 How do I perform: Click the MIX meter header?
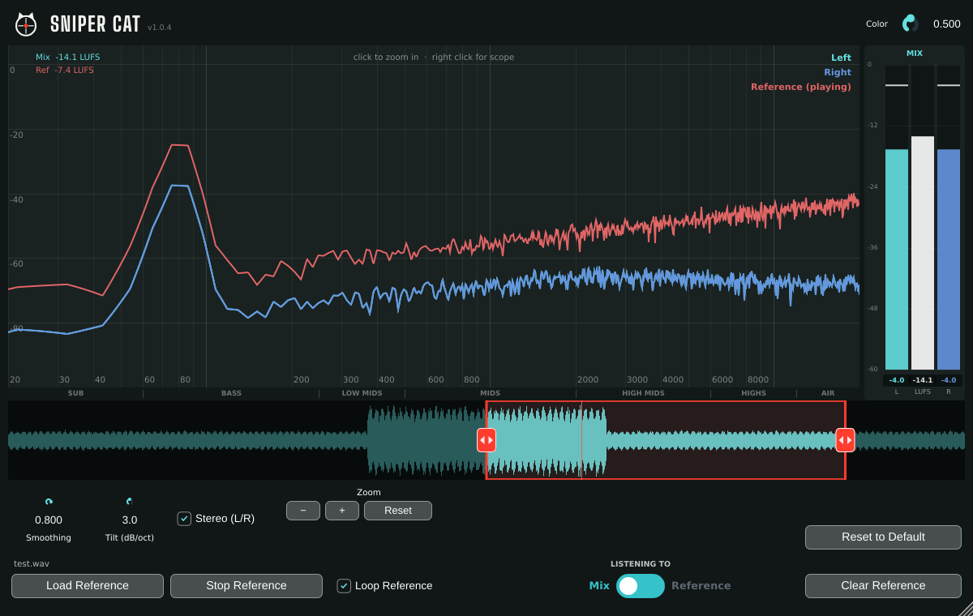pyautogui.click(x=915, y=53)
